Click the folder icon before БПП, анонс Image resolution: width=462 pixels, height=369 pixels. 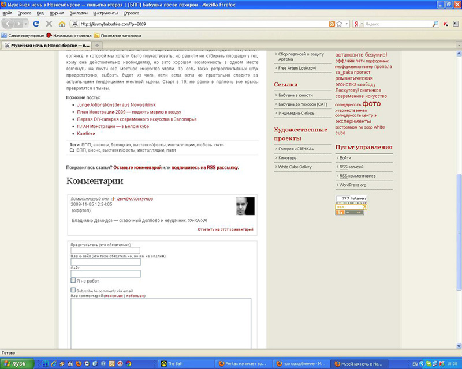[72, 150]
